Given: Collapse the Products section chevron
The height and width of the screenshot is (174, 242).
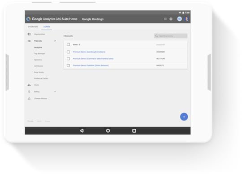Looking at the screenshot, I should [x=55, y=41].
